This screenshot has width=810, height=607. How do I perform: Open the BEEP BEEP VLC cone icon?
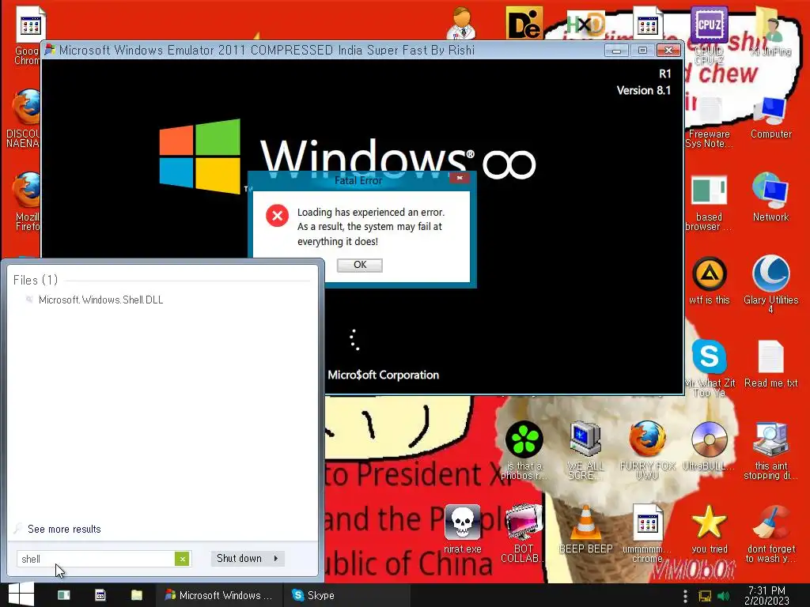pyautogui.click(x=585, y=530)
